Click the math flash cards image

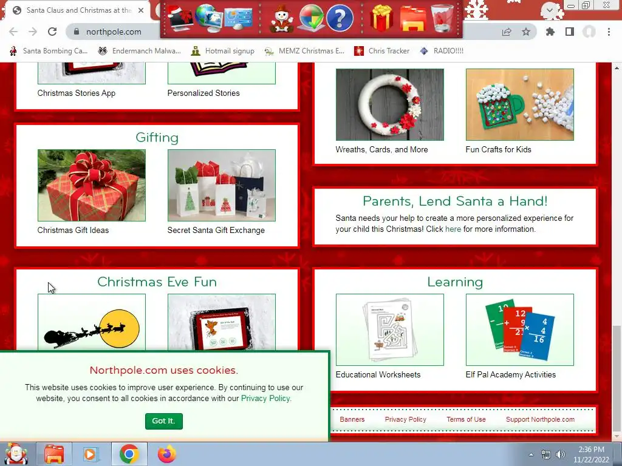pos(520,329)
